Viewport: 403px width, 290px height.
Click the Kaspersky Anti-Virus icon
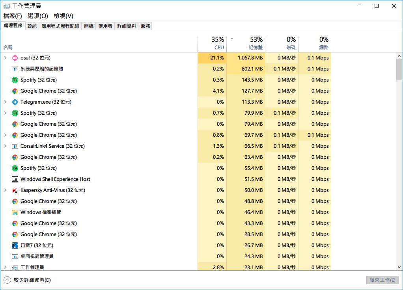[15, 190]
